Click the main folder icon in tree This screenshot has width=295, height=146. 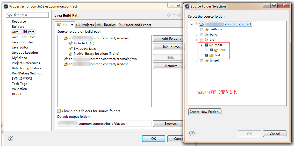[211, 45]
